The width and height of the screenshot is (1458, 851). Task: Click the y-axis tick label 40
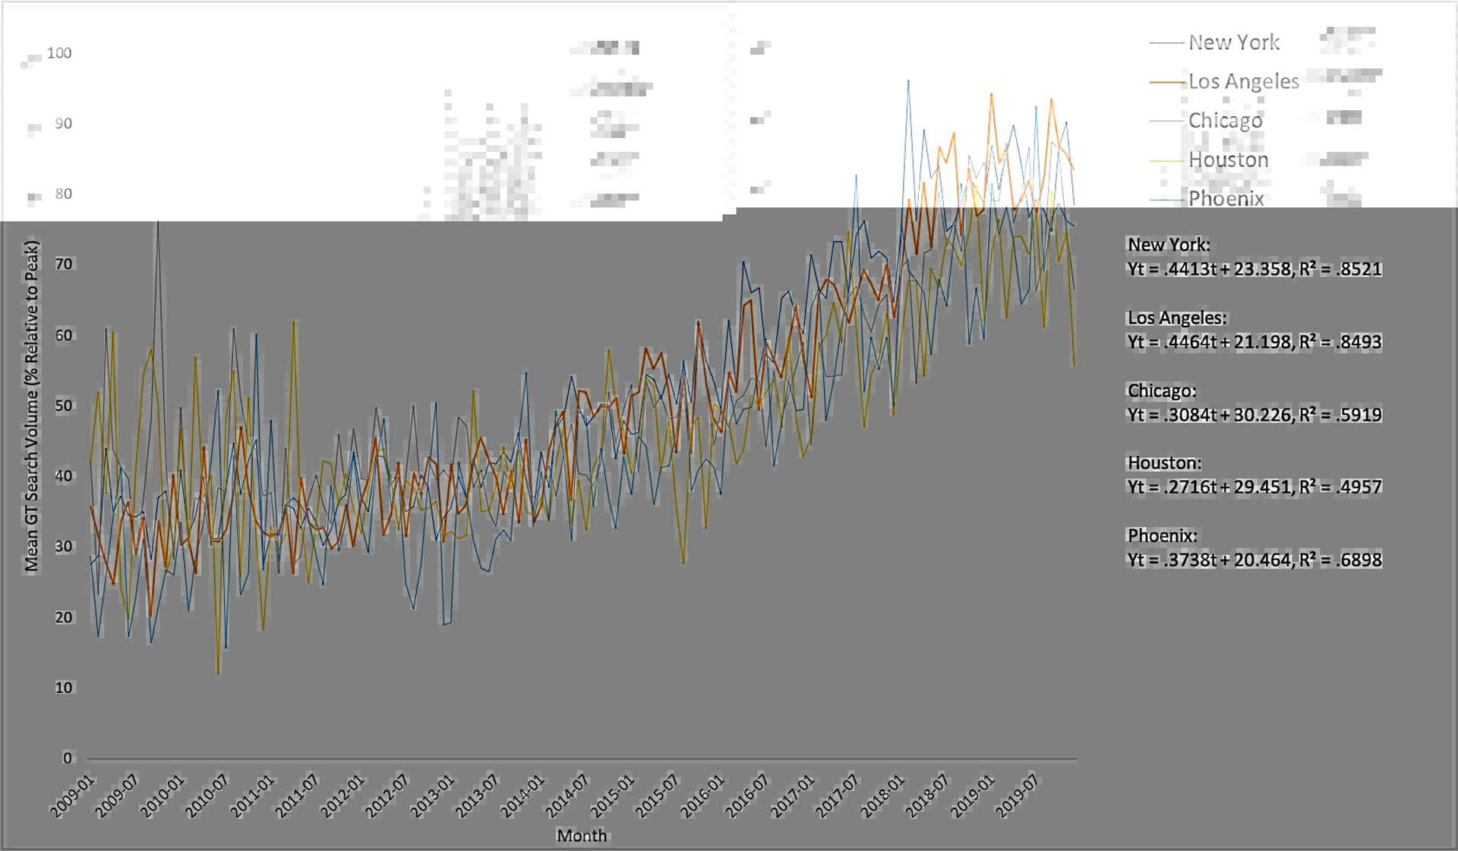[64, 476]
